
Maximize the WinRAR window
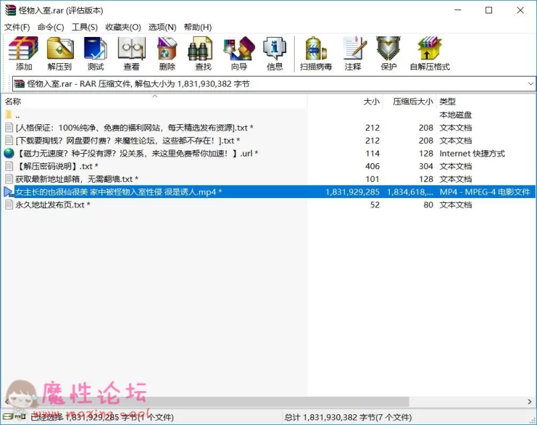489,10
